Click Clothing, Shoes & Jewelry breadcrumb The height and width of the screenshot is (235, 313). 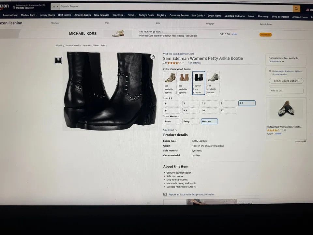click(x=68, y=46)
